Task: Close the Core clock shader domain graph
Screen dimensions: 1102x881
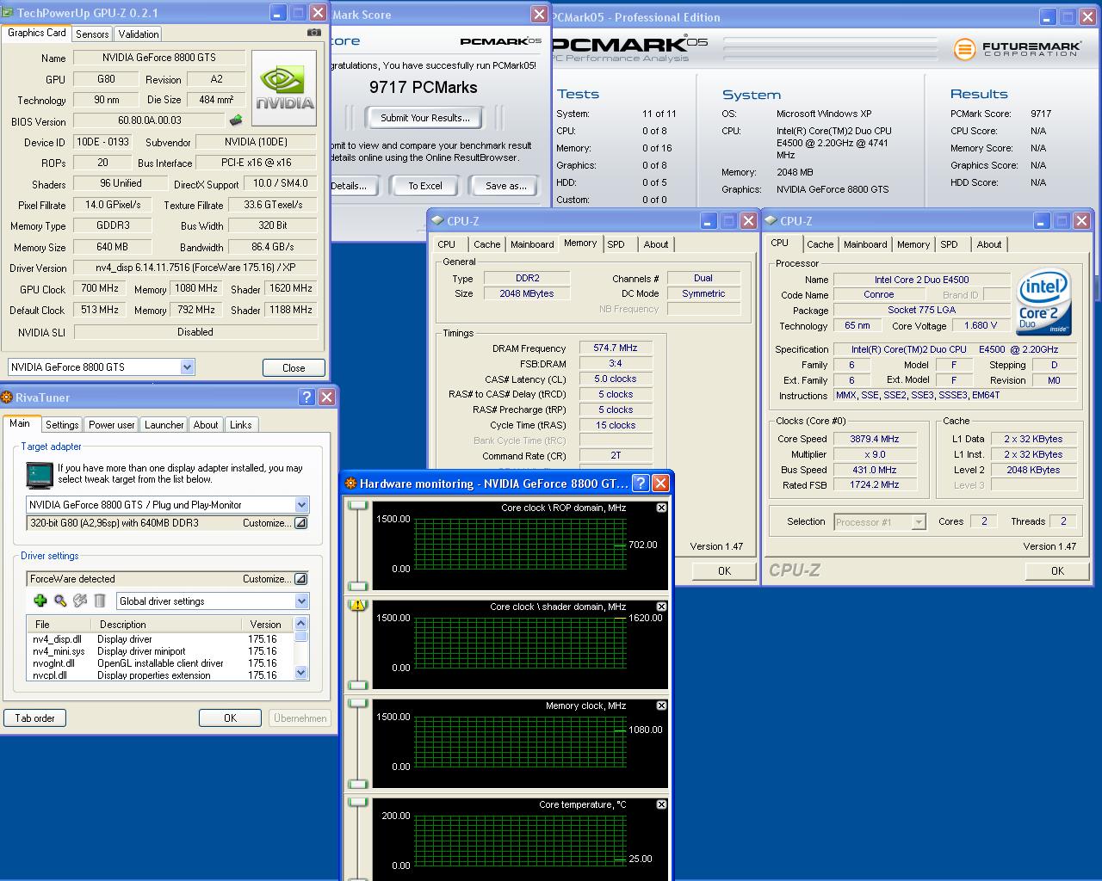Action: pos(661,607)
